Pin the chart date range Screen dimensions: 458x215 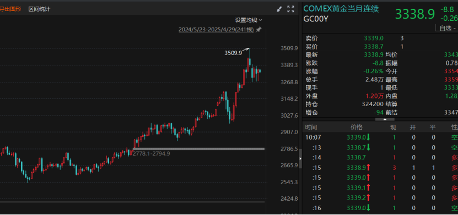[258, 30]
